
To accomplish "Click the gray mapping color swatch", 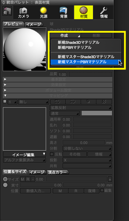I will click(x=97, y=113).
